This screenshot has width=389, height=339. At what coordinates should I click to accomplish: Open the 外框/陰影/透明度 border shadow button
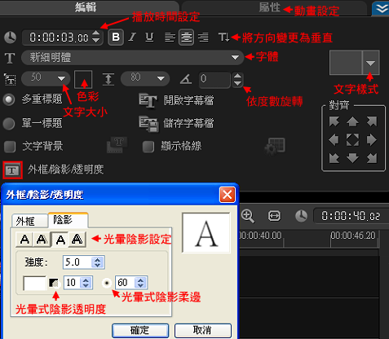(12, 170)
